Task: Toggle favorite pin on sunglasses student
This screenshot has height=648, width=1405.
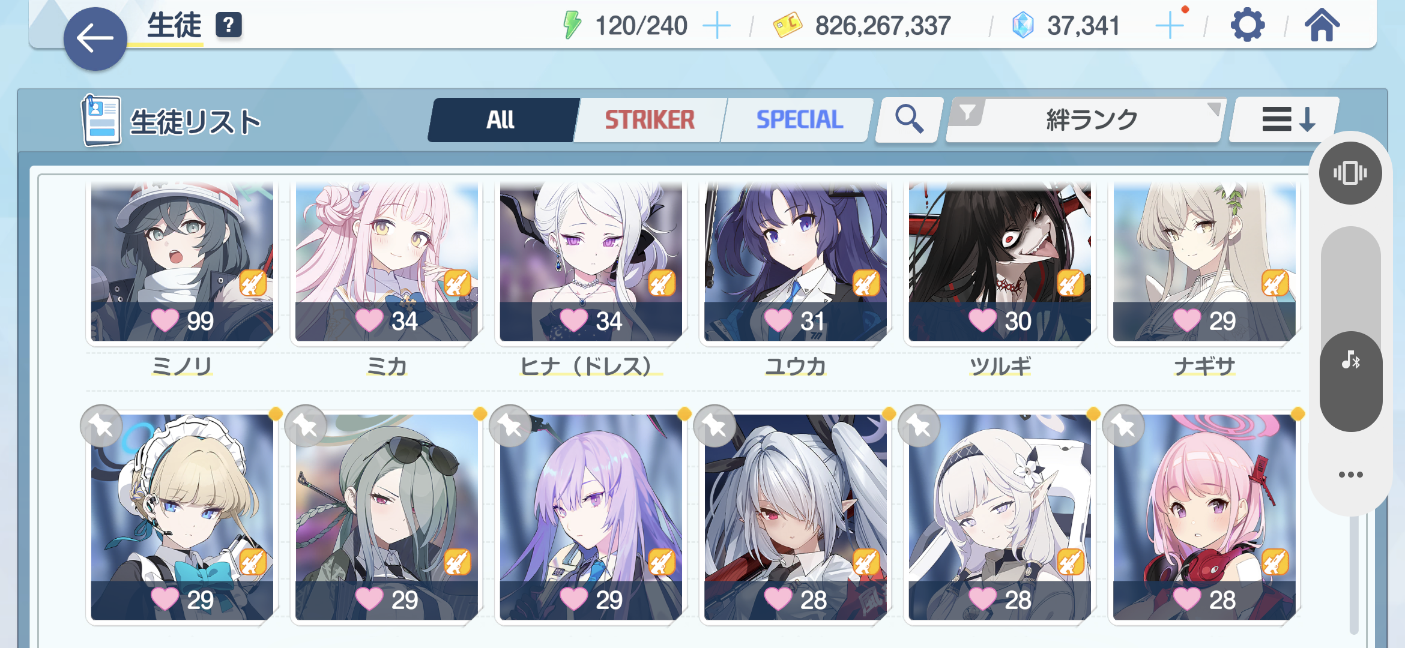Action: tap(306, 427)
